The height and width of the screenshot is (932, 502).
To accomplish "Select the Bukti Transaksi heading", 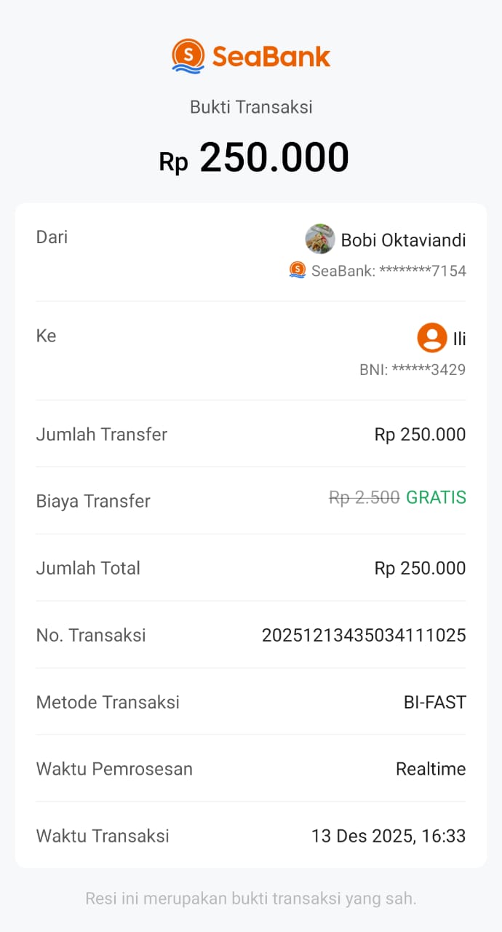I will [251, 107].
